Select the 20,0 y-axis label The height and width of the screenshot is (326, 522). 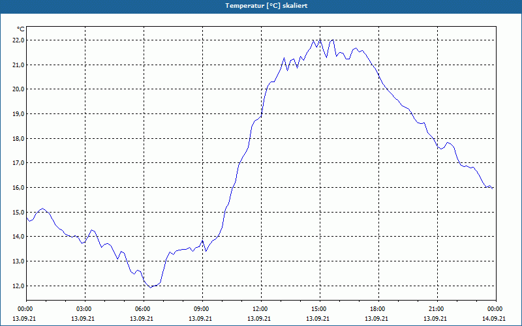18,89
